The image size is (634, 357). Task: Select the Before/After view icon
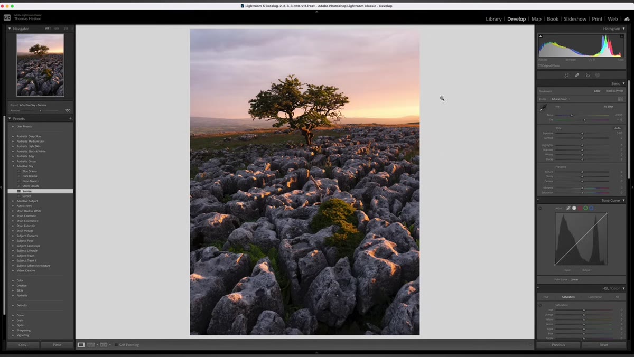(104, 345)
